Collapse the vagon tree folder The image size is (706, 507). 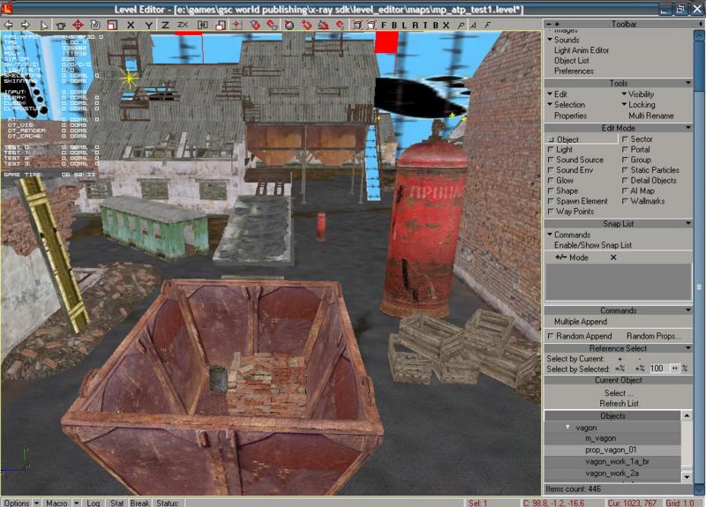click(567, 427)
